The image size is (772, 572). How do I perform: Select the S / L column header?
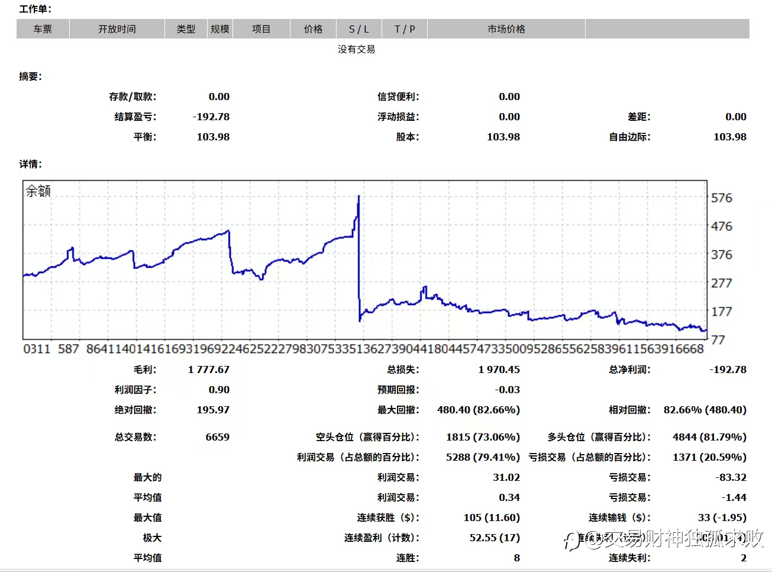click(359, 29)
